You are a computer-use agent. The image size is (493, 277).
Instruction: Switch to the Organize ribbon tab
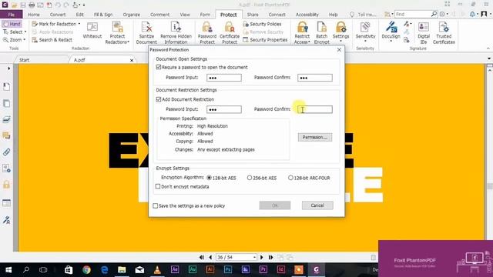click(132, 15)
